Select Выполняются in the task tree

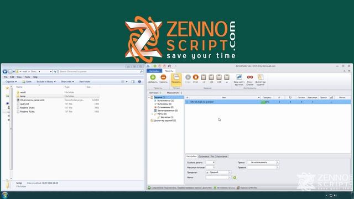[165, 101]
